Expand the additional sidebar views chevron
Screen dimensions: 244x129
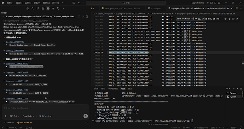tap(63, 8)
